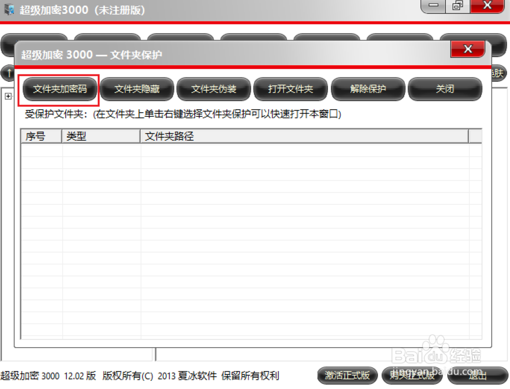
Task: Select 文件夹加密码 to set a folder password
Action: 60,89
